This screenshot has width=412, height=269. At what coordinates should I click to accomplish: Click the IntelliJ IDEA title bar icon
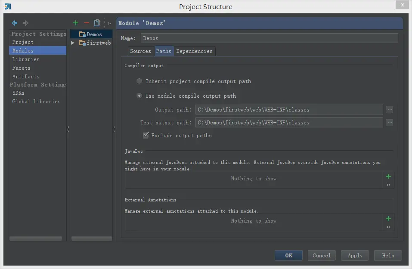point(8,6)
